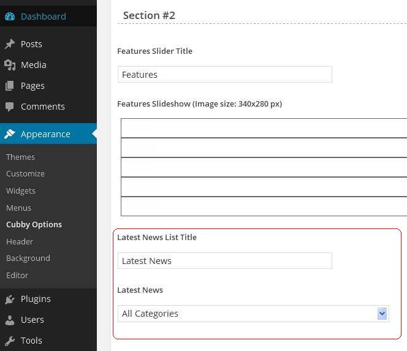Select second Features Slideshow row
Viewport: 407px width, 351px height.
[x=264, y=148]
